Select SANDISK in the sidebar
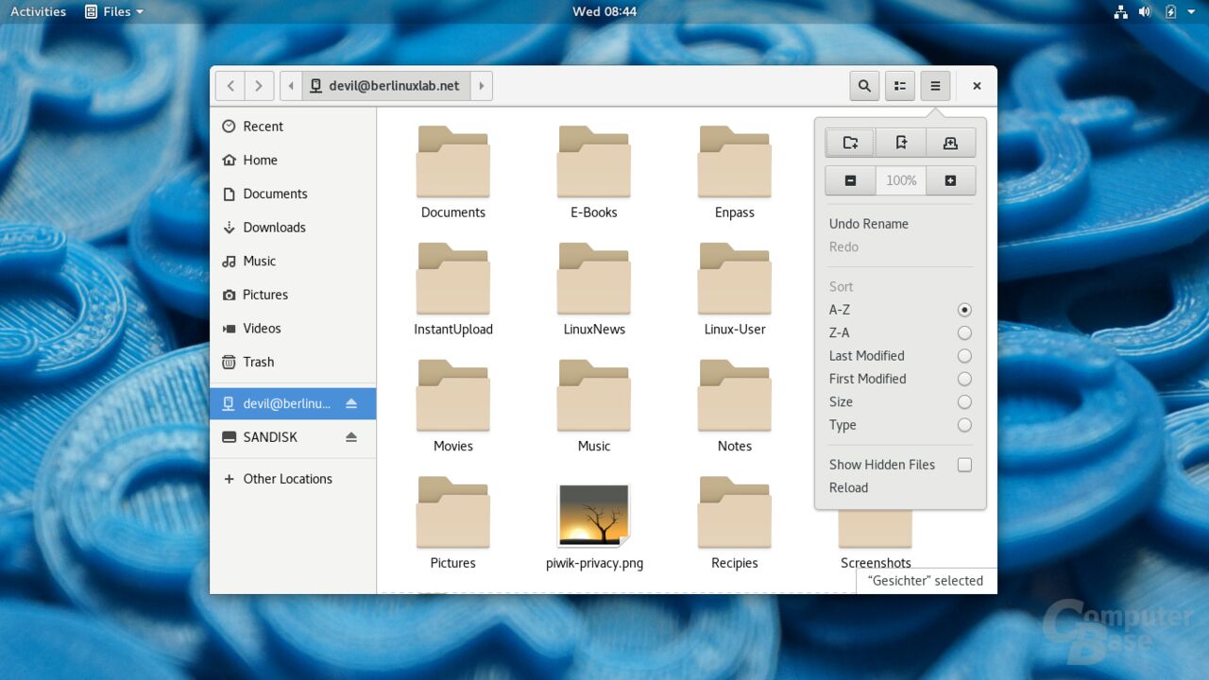Image resolution: width=1209 pixels, height=680 pixels. point(293,437)
